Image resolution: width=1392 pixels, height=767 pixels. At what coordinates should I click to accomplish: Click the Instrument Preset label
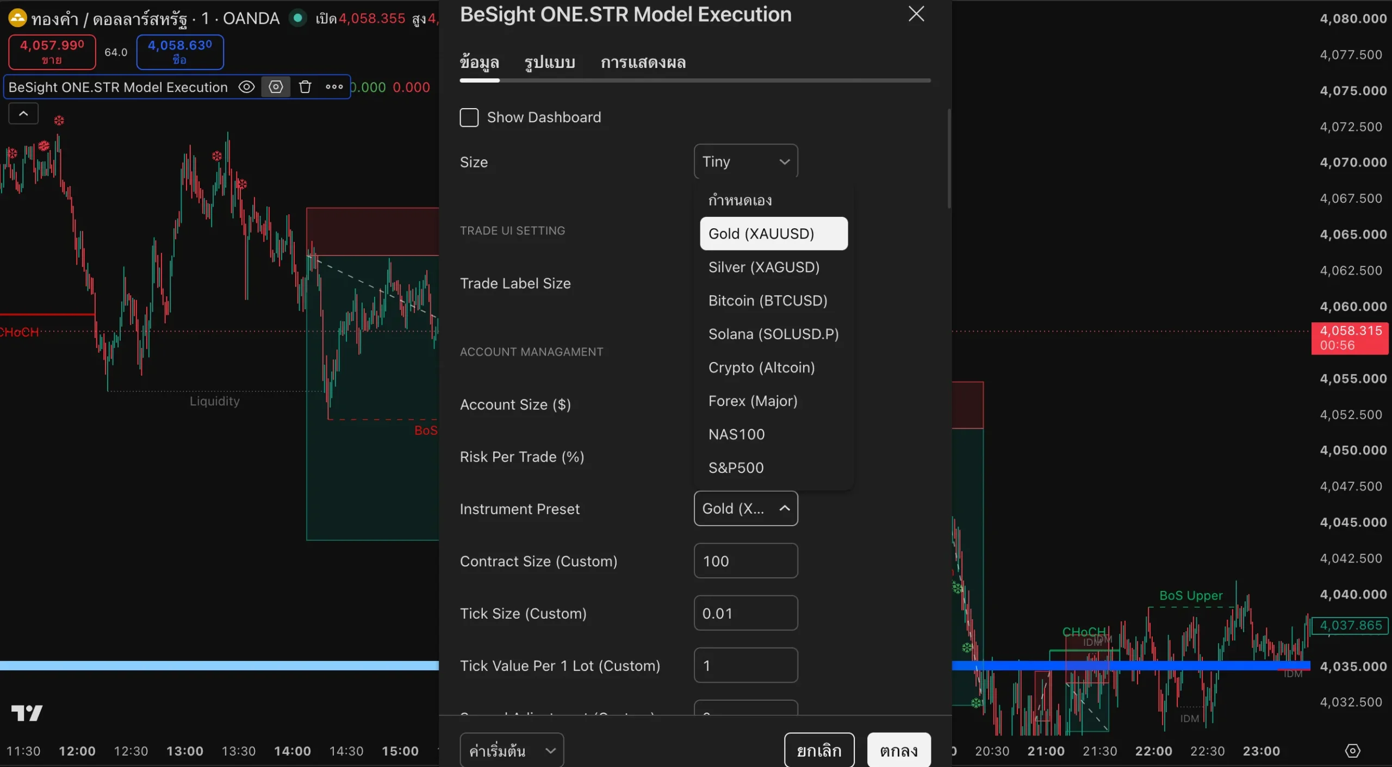[520, 509]
